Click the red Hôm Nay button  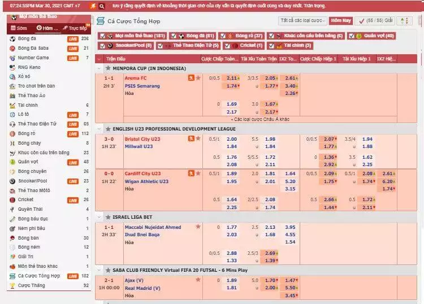[x=341, y=20]
